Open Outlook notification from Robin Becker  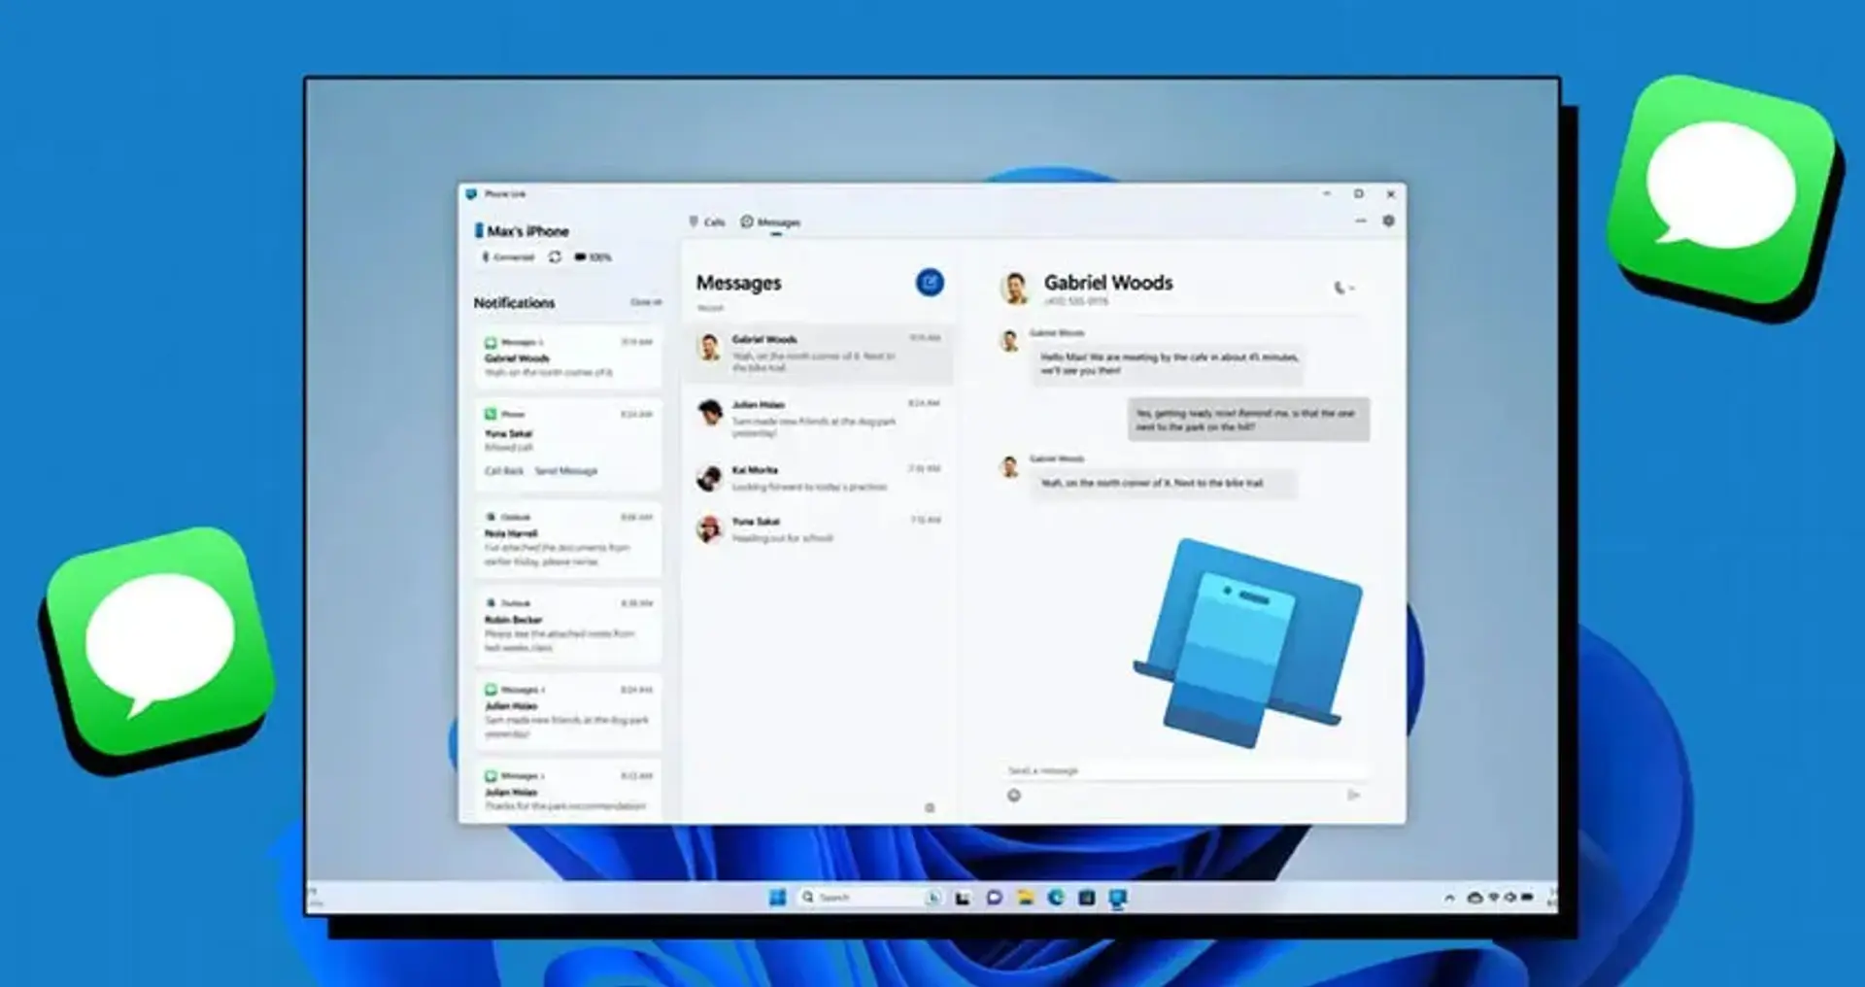point(568,626)
